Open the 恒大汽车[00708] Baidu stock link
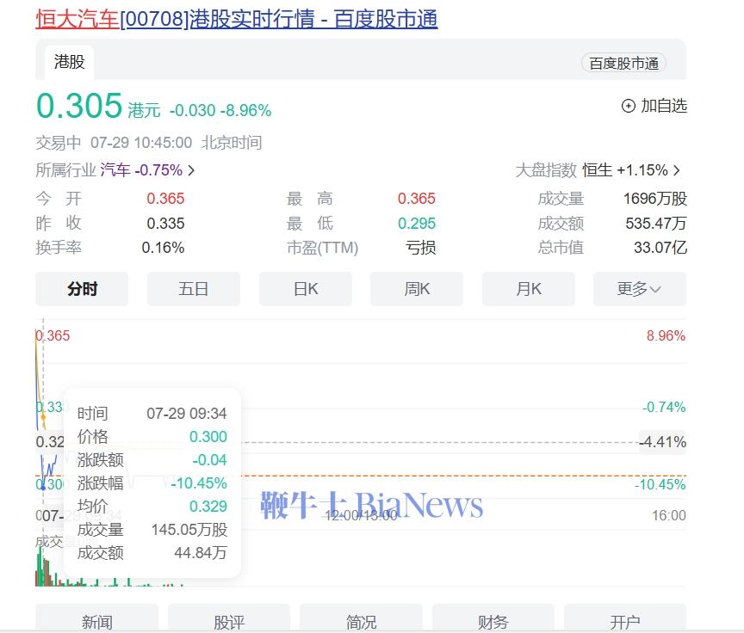The image size is (744, 633). click(236, 19)
